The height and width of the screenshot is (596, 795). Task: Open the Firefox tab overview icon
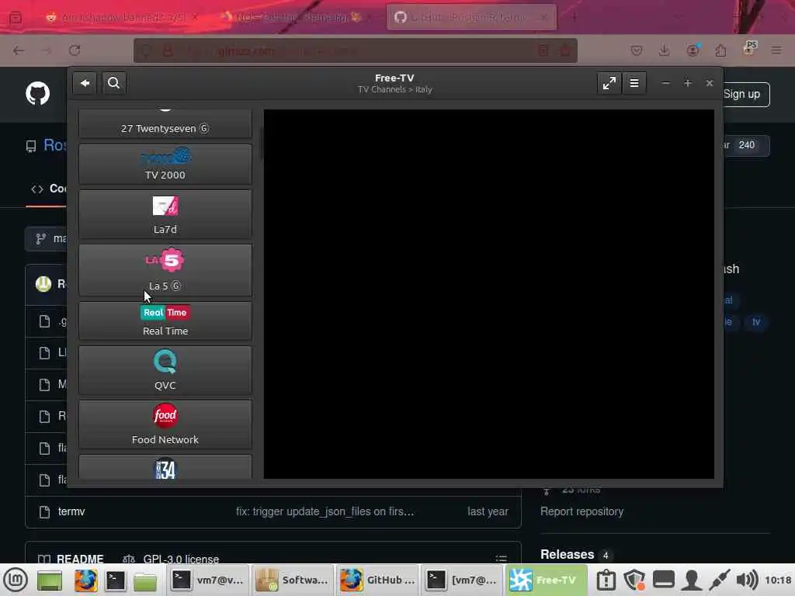tap(16, 18)
